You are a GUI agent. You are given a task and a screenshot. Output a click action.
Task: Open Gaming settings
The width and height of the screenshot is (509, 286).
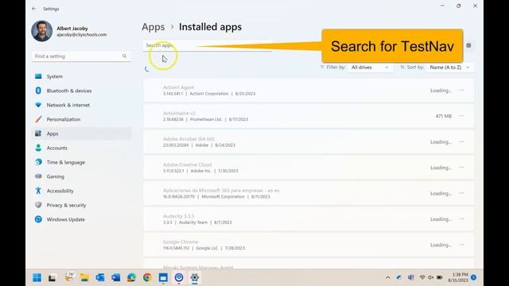[81, 176]
